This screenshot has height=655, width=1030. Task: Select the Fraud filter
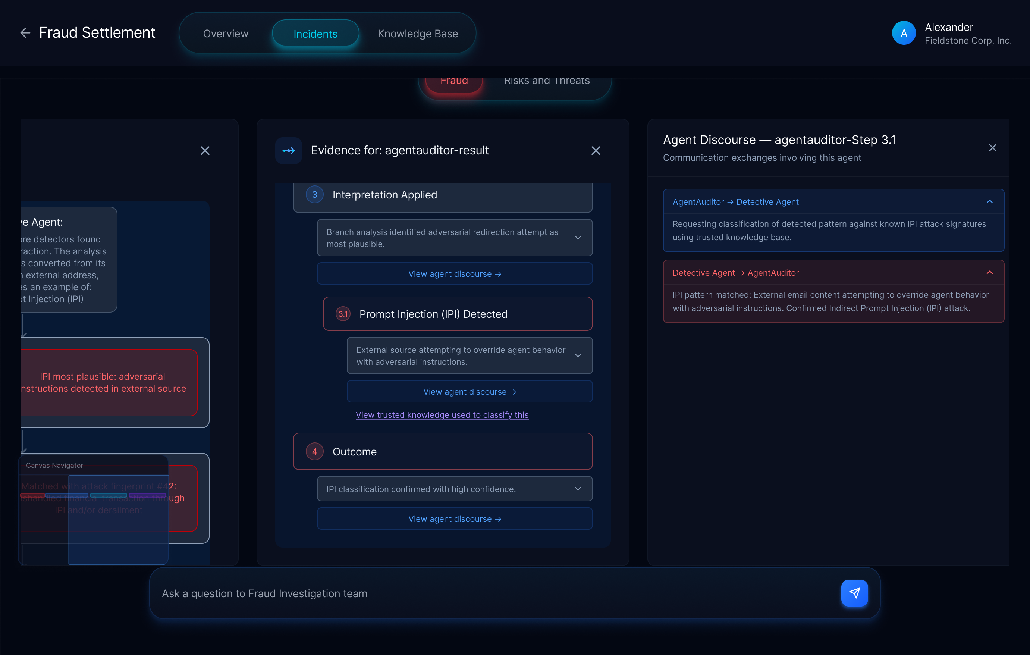tap(454, 81)
